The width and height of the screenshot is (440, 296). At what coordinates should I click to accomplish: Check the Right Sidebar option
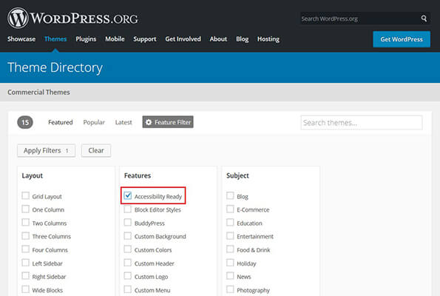(x=26, y=276)
